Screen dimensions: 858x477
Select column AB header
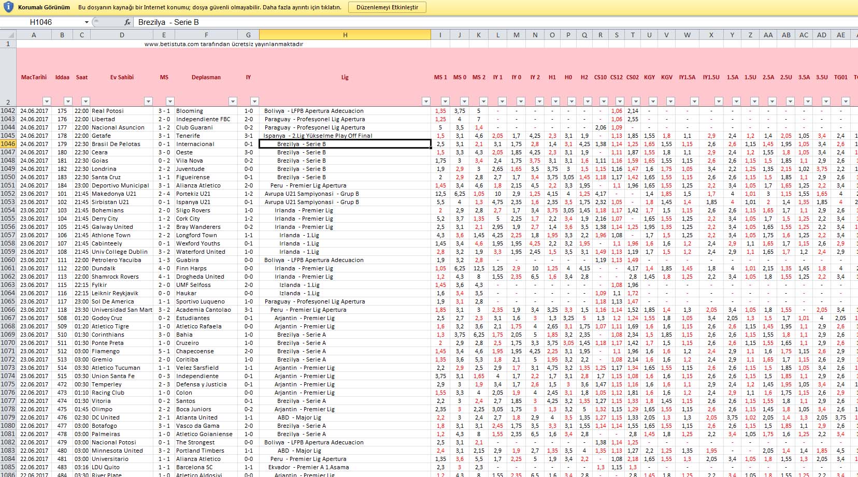click(786, 35)
